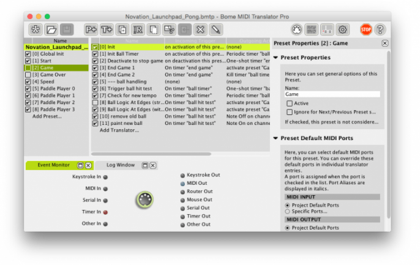
Task: Select Specific Ports radio under MIDI INPUT
Action: tap(288, 212)
